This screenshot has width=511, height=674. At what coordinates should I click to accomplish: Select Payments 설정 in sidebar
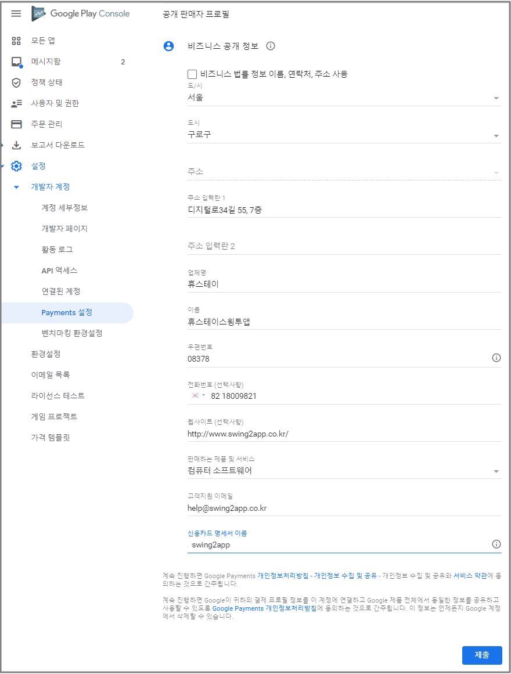point(67,312)
